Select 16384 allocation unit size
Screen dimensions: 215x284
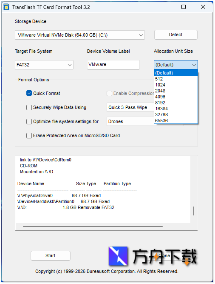pyautogui.click(x=175, y=109)
